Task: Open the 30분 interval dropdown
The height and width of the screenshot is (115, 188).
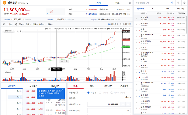Action: point(22,24)
